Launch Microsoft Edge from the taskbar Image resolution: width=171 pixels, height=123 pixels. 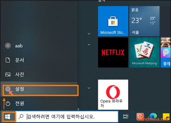pos(153,117)
